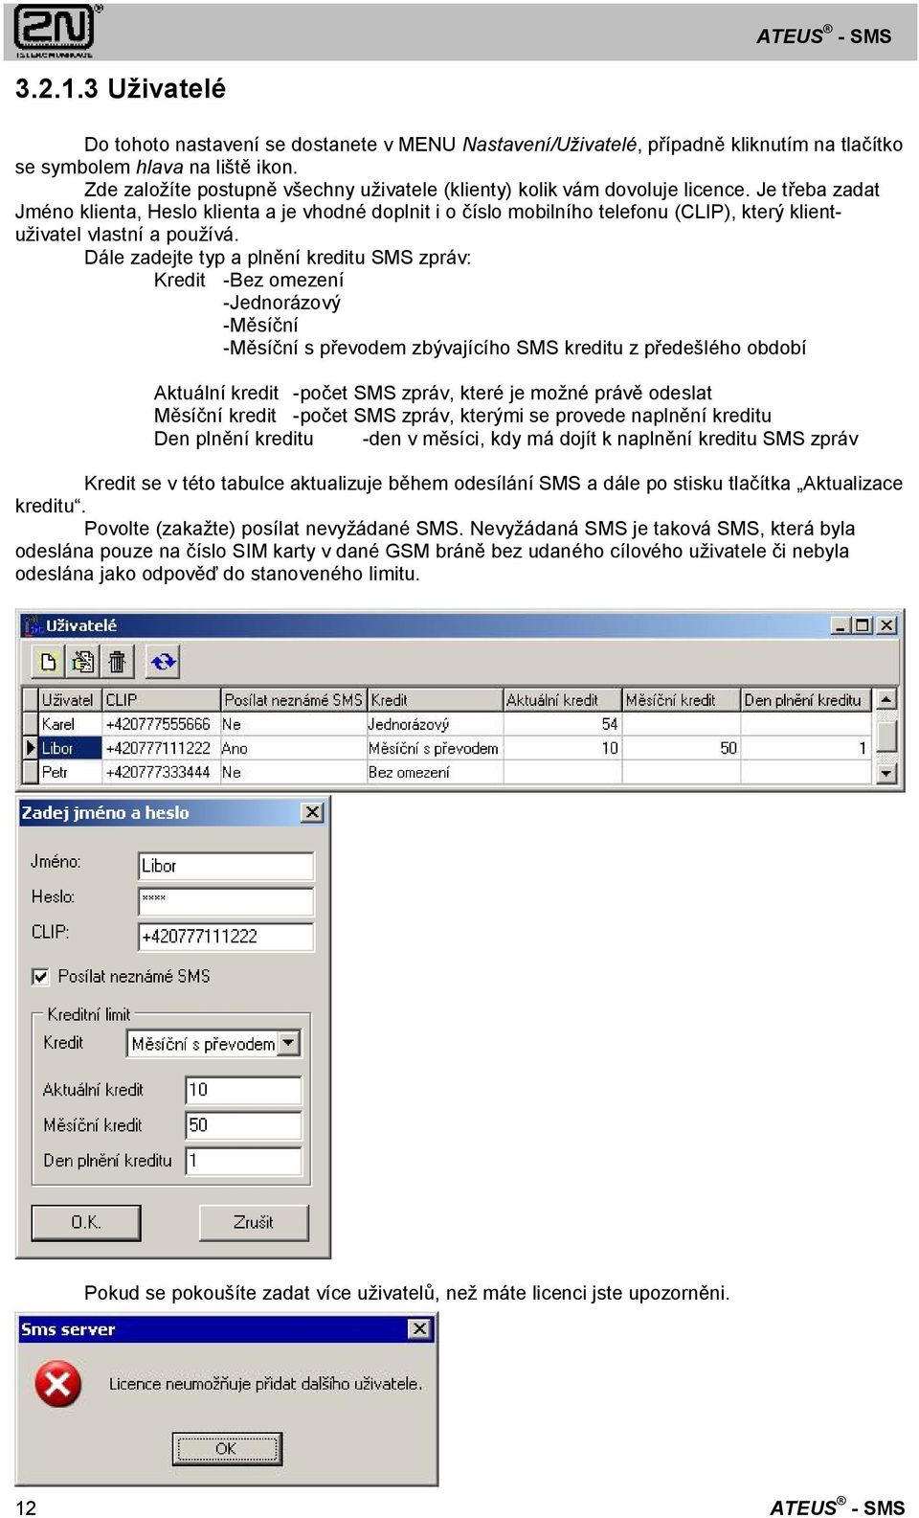
Task: Click OK in the Sms server dialog
Action: (x=226, y=1448)
